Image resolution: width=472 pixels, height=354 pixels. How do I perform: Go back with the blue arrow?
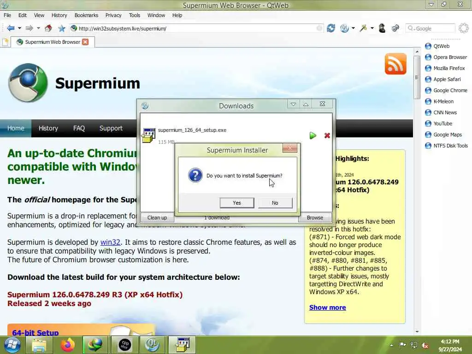[x=11, y=28]
